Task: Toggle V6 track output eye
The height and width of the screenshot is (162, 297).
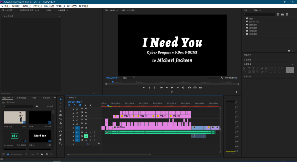Action: [86, 109]
